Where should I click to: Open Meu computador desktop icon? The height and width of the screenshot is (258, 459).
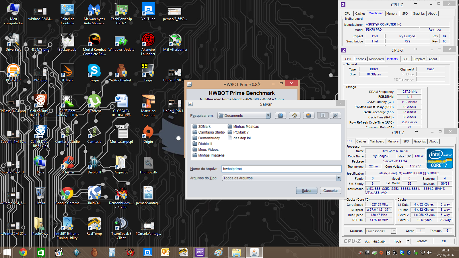tap(13, 13)
